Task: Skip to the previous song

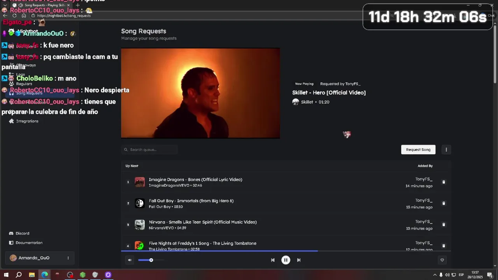Action: click(x=273, y=260)
